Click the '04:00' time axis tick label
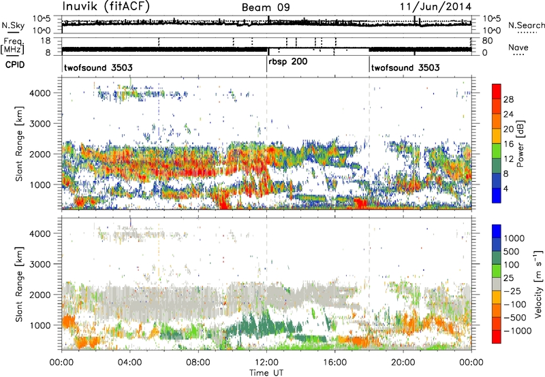This screenshot has height=377, width=545. [x=129, y=363]
